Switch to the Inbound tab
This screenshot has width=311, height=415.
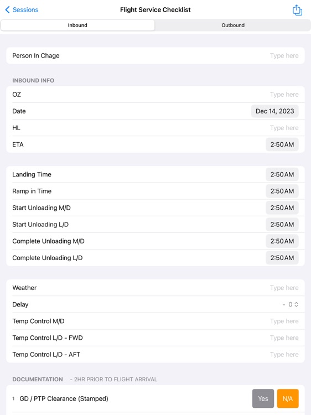[77, 25]
